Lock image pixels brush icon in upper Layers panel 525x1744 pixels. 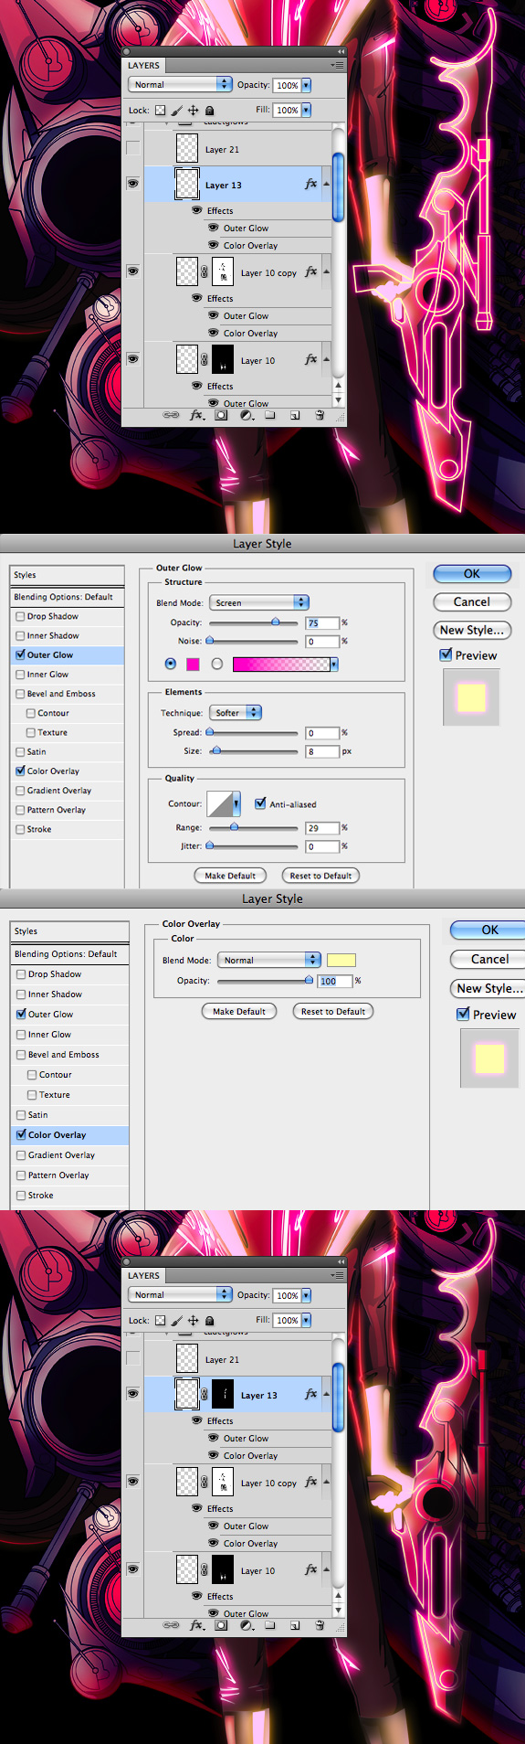tap(177, 111)
